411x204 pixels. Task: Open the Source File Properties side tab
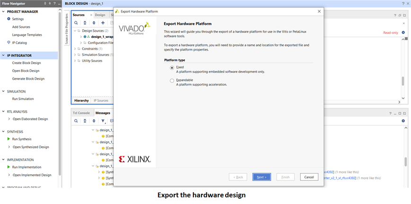click(67, 28)
